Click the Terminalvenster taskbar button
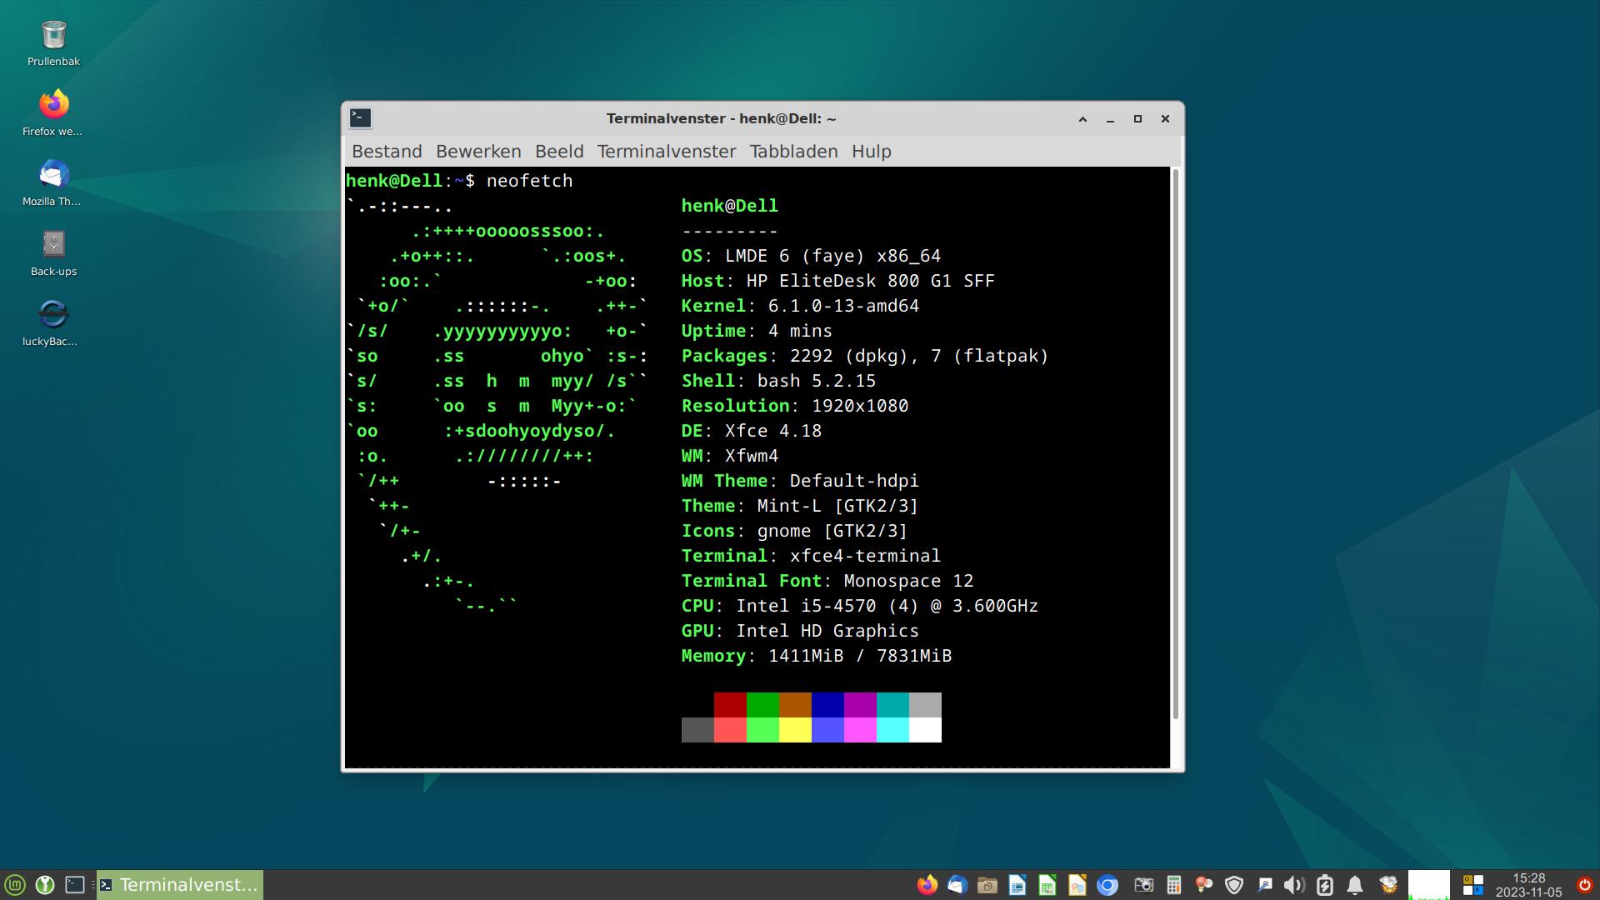Screen dimensions: 1600x900 pos(180,885)
